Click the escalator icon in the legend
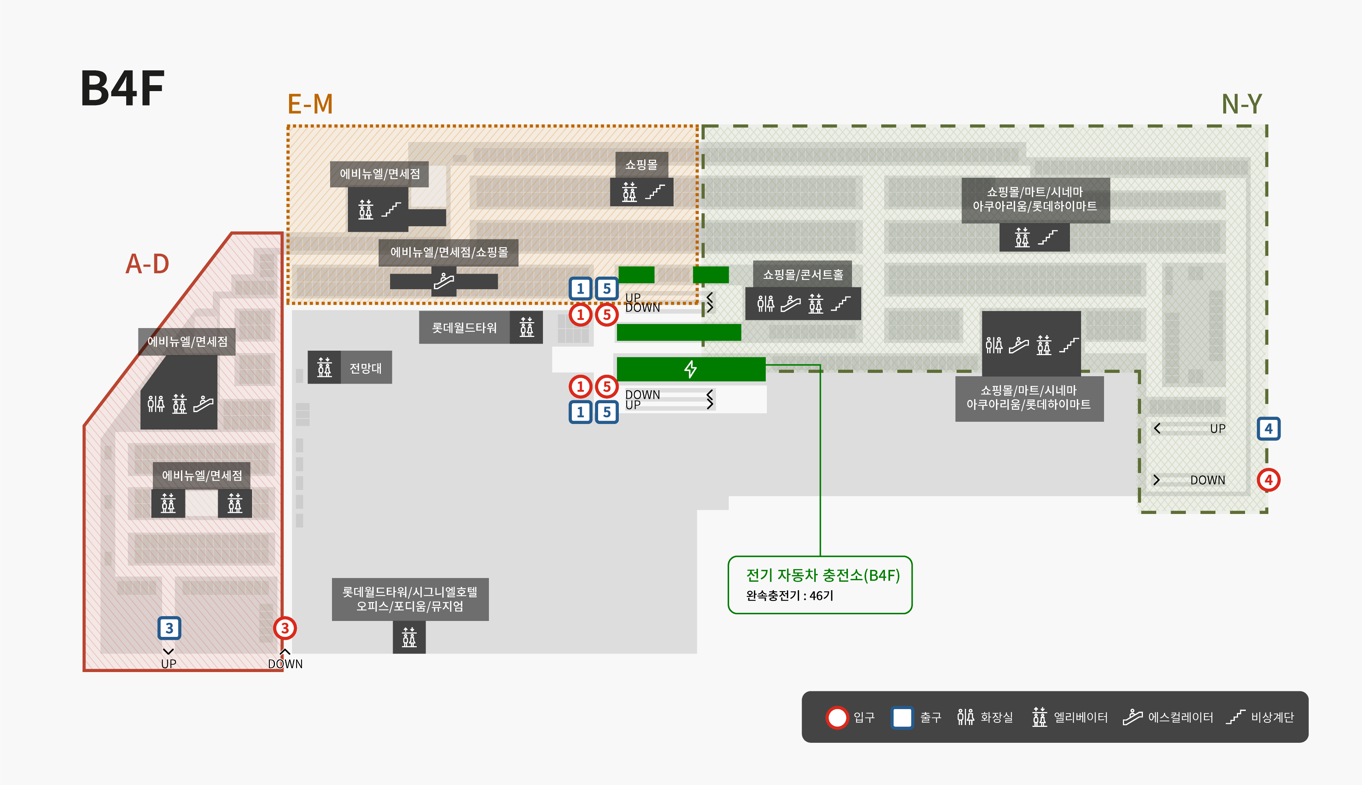The width and height of the screenshot is (1362, 785). coord(1133,716)
